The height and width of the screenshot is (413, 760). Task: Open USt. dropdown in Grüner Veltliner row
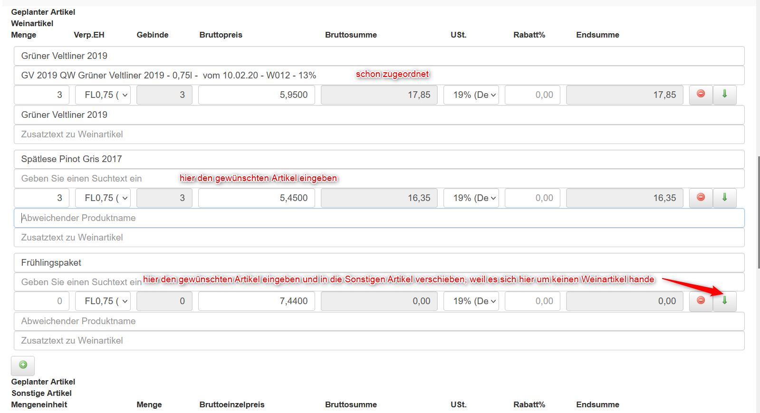pyautogui.click(x=471, y=95)
